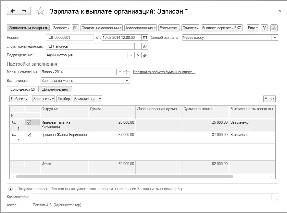Image resolution: width=287 pixels, height=213 pixels.
Task: Uncheck the checkbox for Иванова Татьяна Романовна
Action: pos(29,122)
